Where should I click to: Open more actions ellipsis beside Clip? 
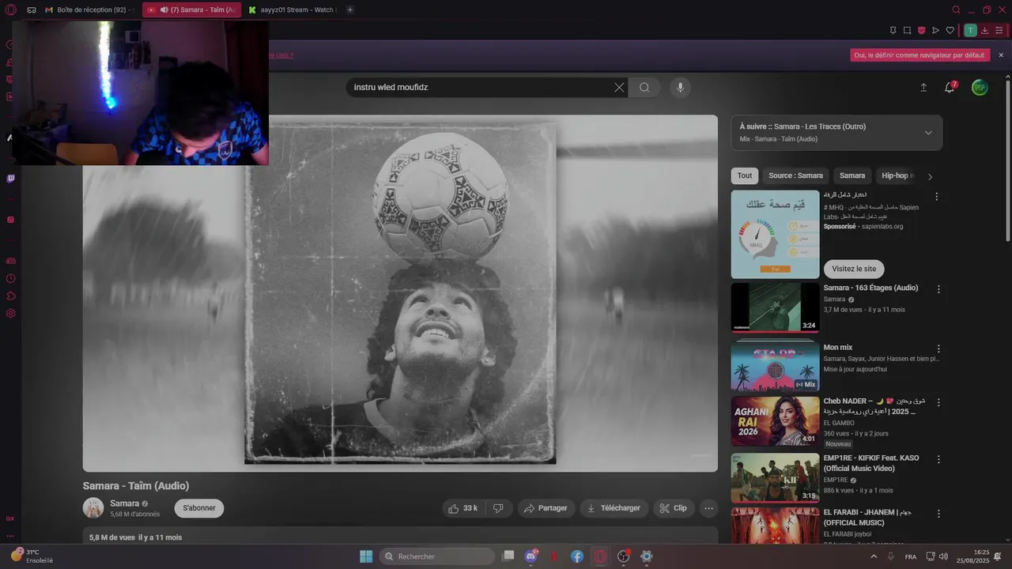point(708,508)
